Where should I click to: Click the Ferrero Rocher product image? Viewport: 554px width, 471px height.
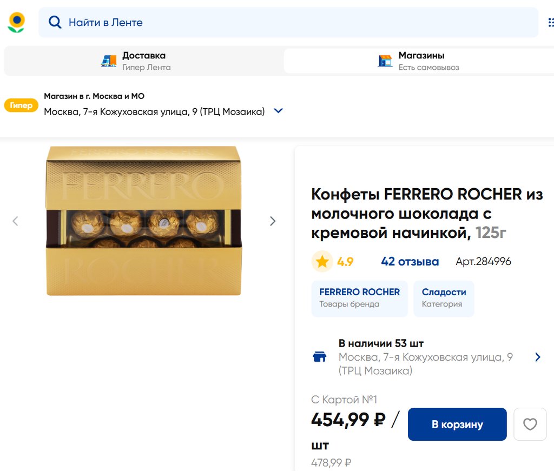click(143, 221)
